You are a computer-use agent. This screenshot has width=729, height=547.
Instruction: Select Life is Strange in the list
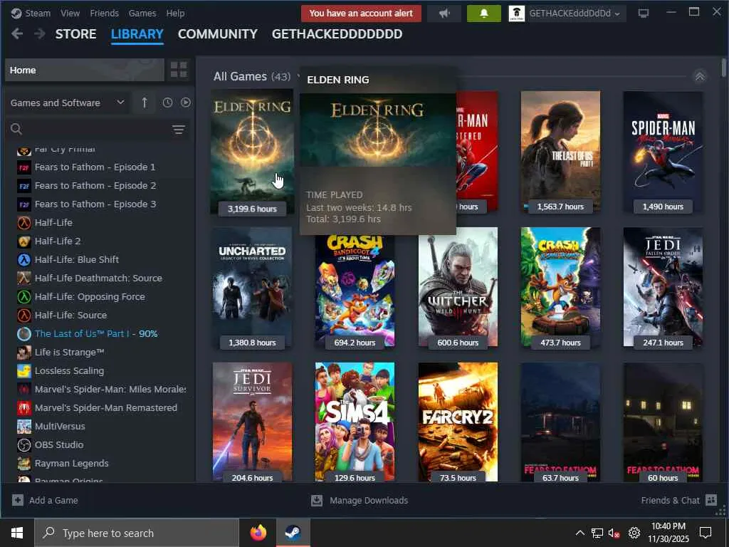[x=69, y=352]
